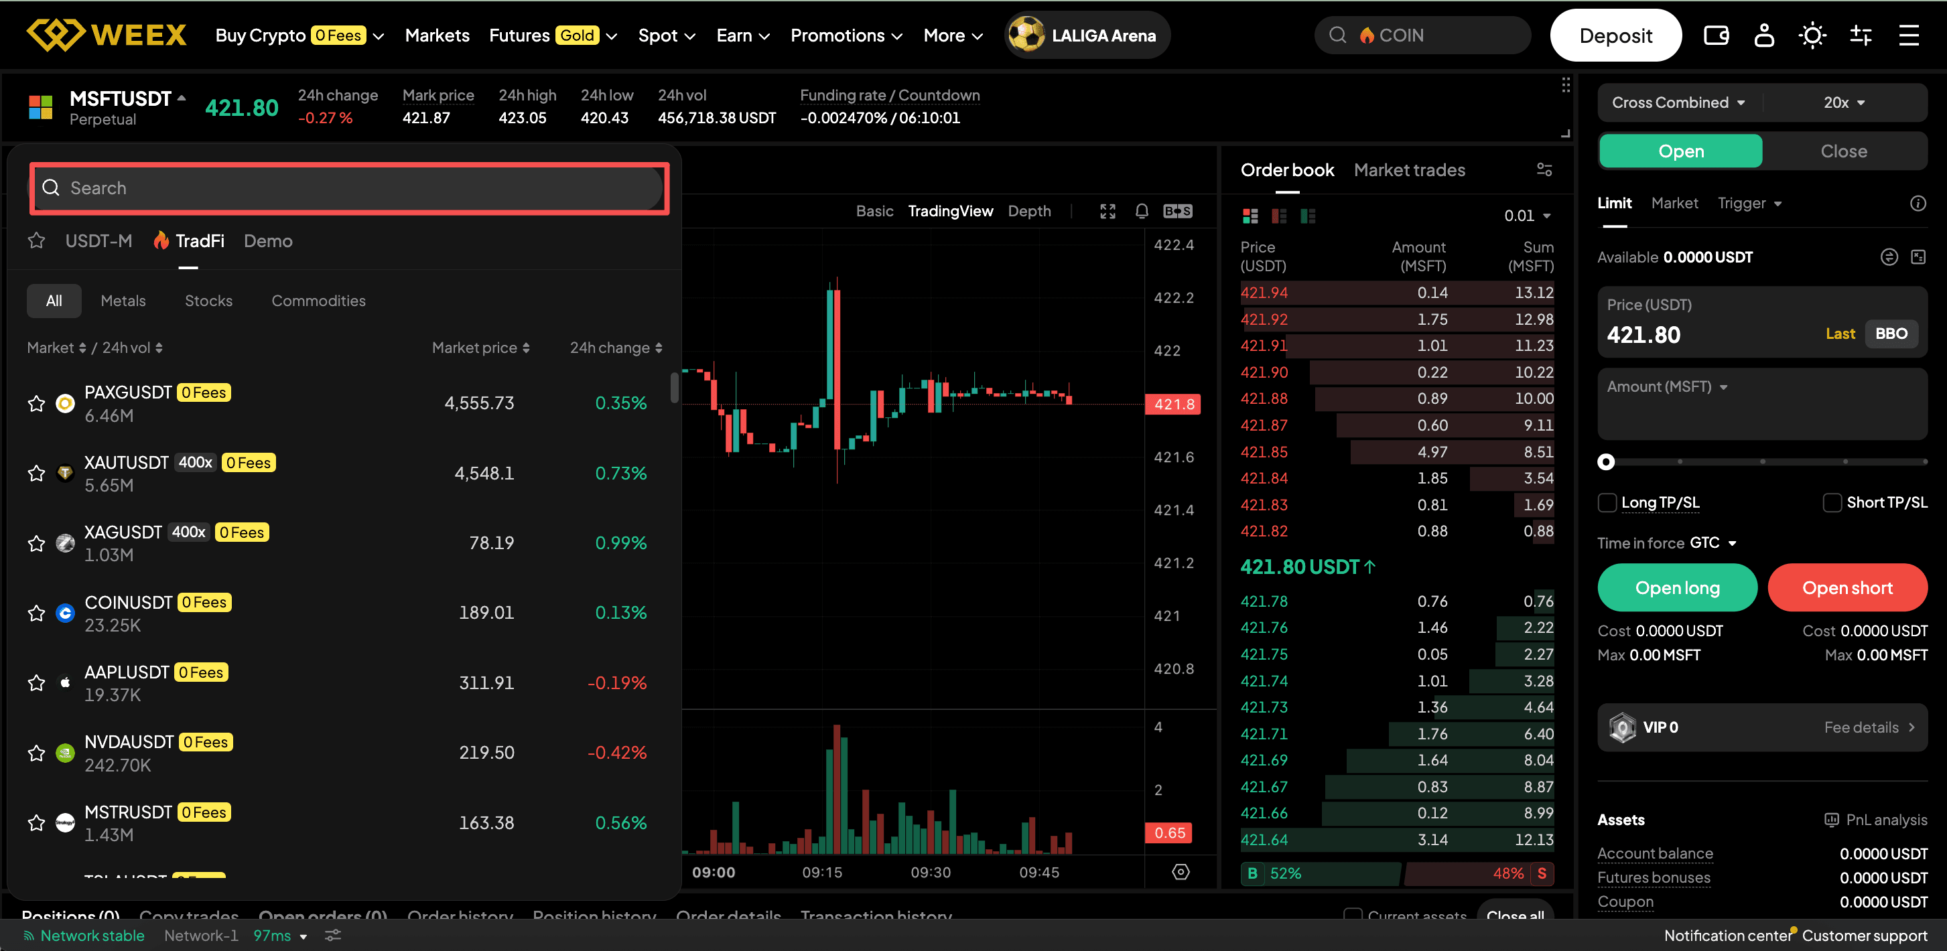Open the 0.01 price precision dropdown
Screen dimensions: 1947x951
point(1527,216)
